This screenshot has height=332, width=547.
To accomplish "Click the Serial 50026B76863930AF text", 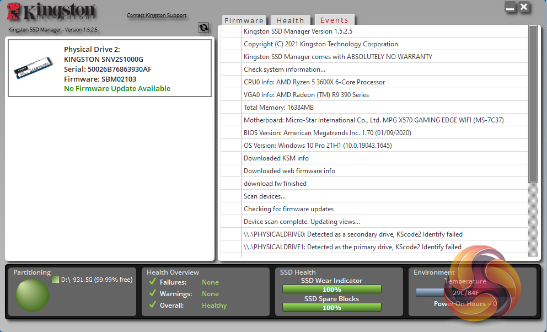I will tap(108, 69).
